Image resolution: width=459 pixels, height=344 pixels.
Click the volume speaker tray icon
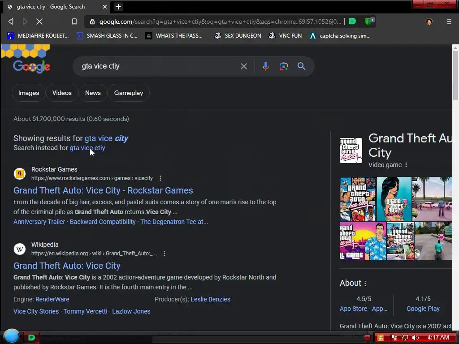pyautogui.click(x=415, y=338)
